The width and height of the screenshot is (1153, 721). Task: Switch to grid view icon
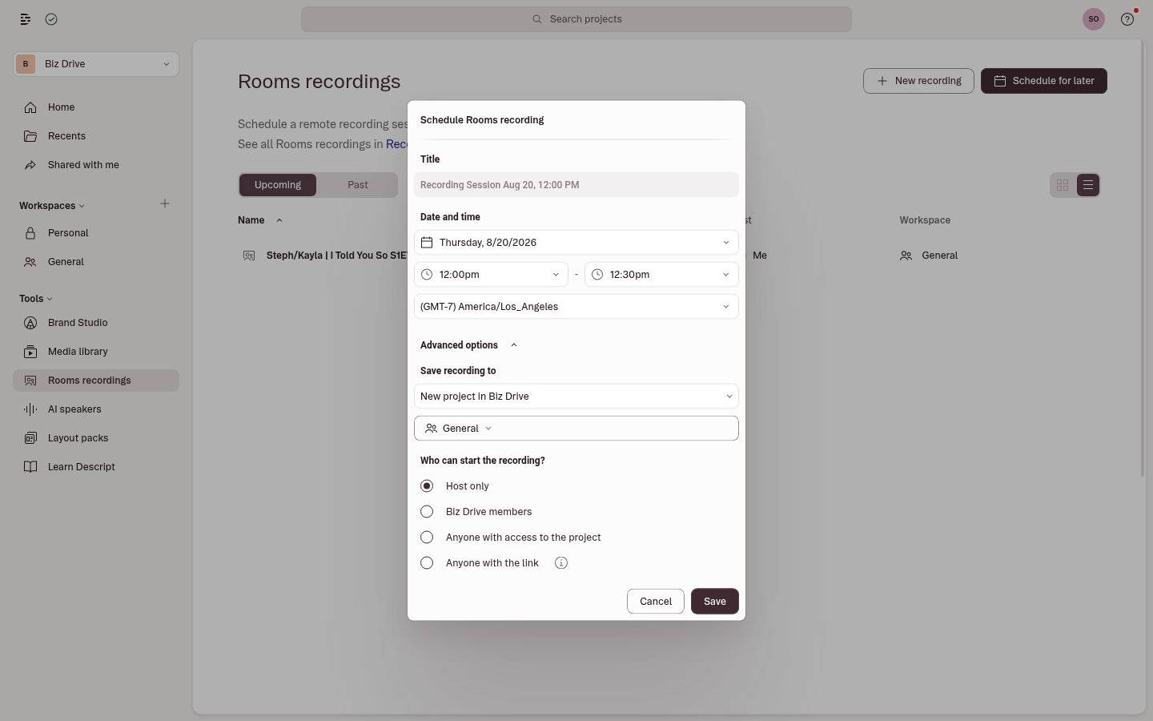tap(1063, 185)
